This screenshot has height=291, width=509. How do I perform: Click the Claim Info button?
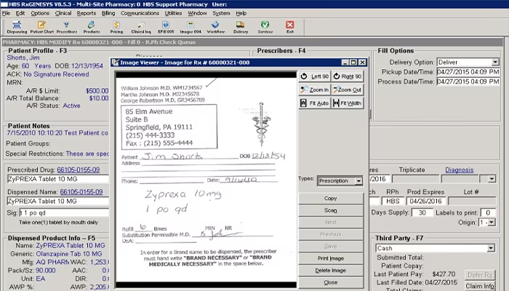point(480,286)
